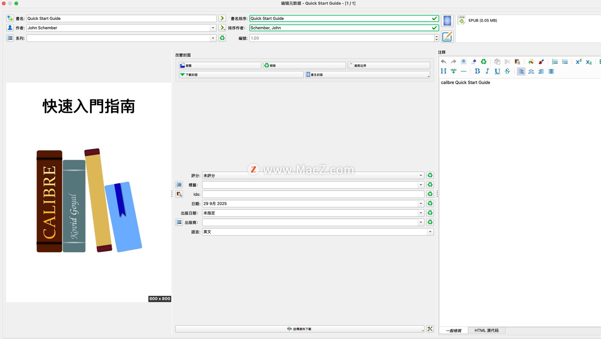Open the 語言 language dropdown
The height and width of the screenshot is (339, 601).
pos(430,232)
